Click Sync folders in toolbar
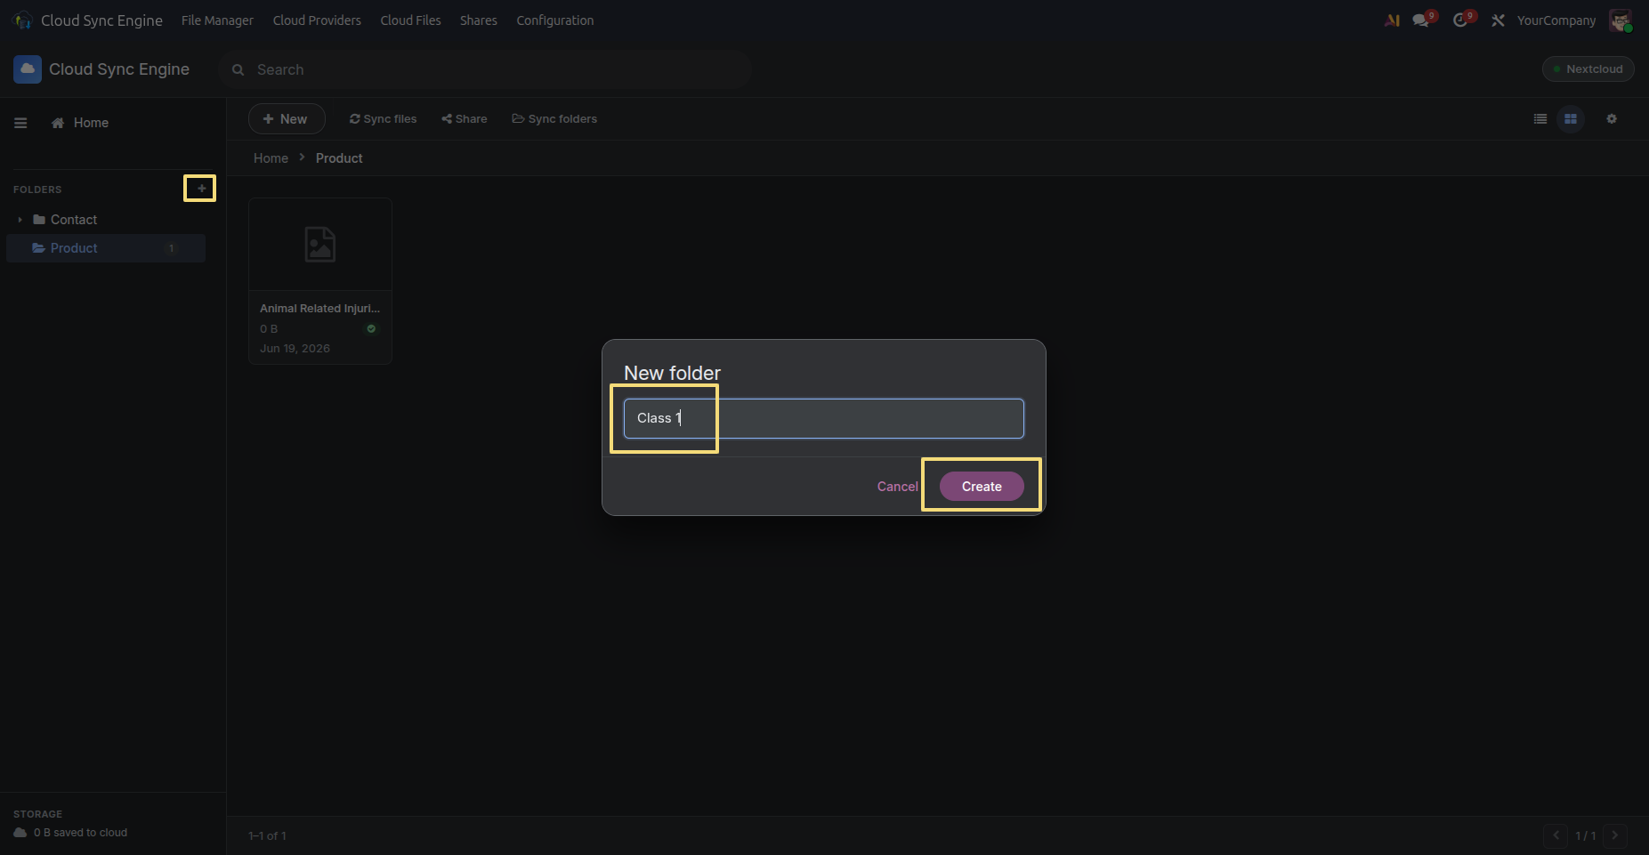This screenshot has height=855, width=1649. 554,119
